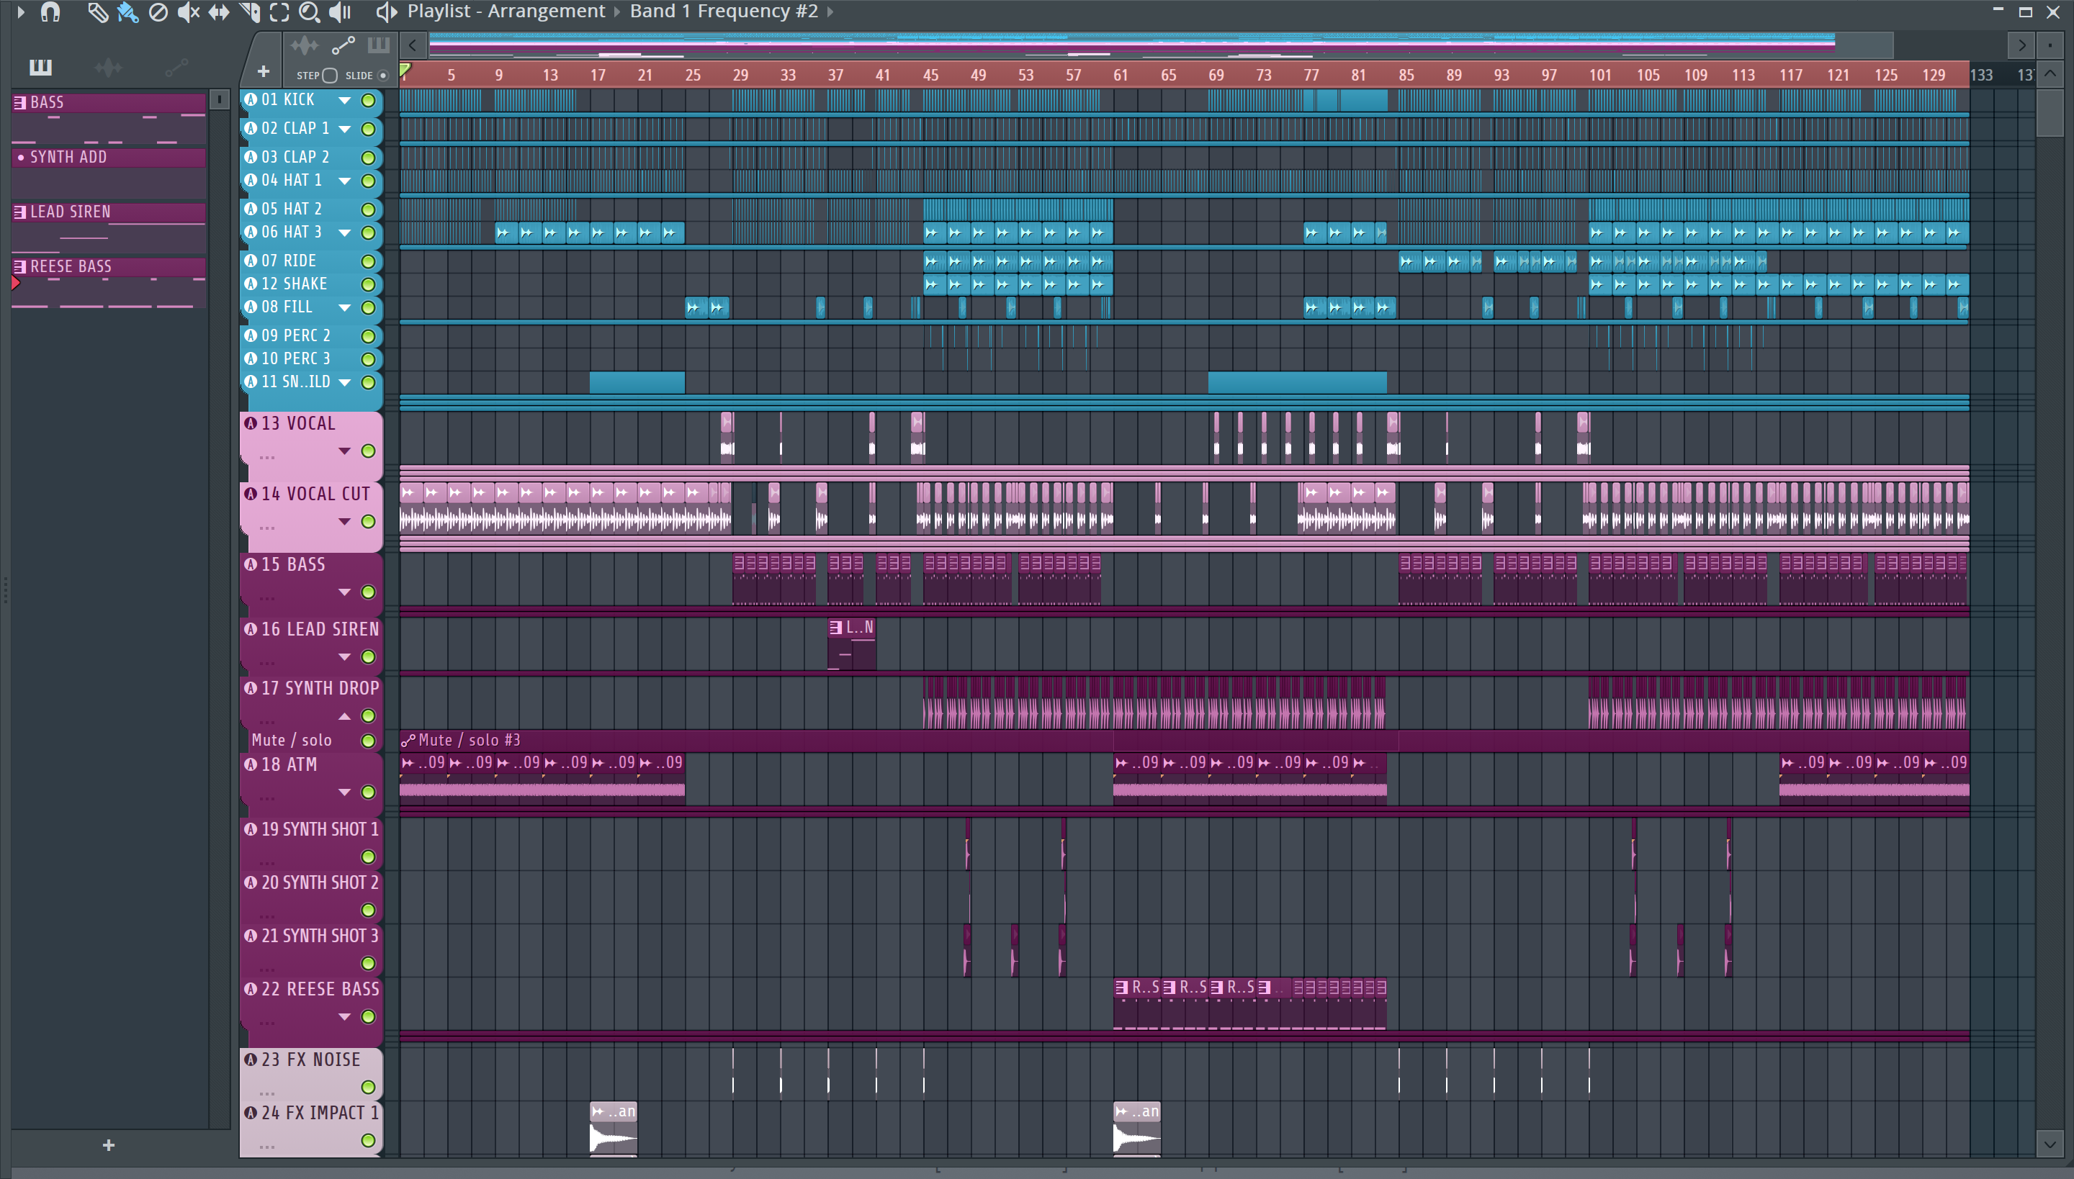The width and height of the screenshot is (2074, 1179).
Task: Filter by automation clips icon
Action: pyautogui.click(x=344, y=45)
